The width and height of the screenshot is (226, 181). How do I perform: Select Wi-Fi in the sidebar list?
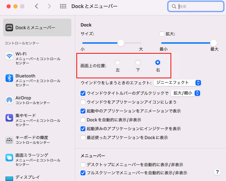coord(37,58)
